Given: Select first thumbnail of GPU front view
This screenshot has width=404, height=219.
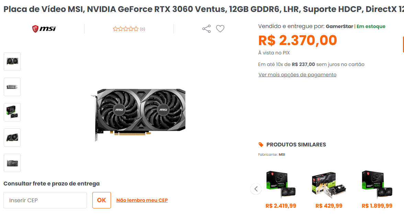Looking at the screenshot, I should [x=12, y=62].
